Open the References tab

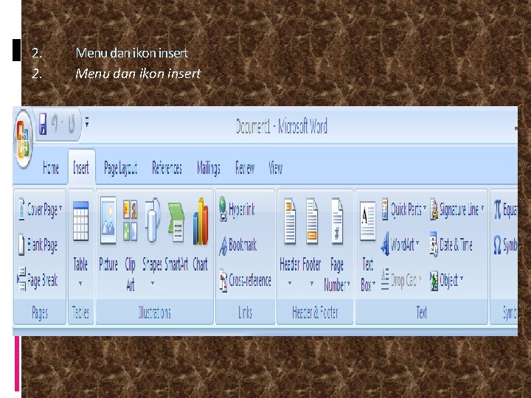pyautogui.click(x=167, y=168)
